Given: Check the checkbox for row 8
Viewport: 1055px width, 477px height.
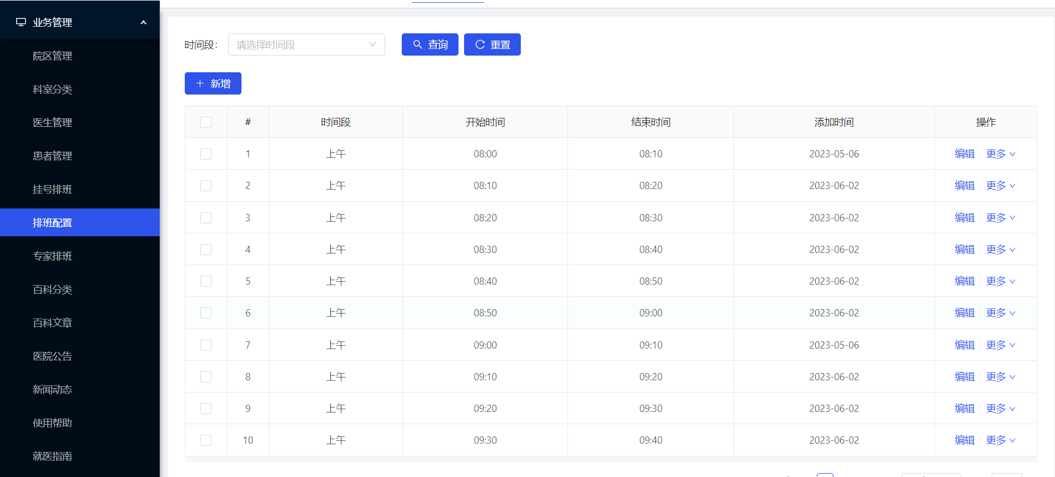Looking at the screenshot, I should pyautogui.click(x=206, y=377).
